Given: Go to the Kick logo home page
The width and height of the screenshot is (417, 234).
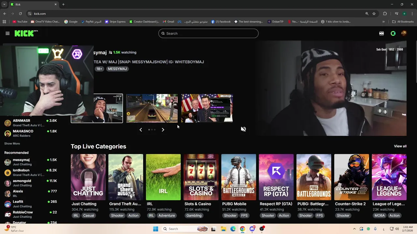Looking at the screenshot, I should (x=26, y=33).
